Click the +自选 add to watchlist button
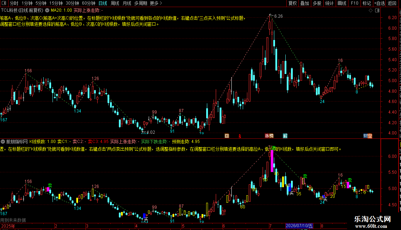This screenshot has width=401, height=230. click(x=379, y=3)
